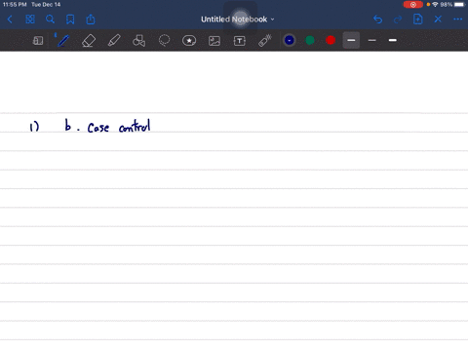Open the thumbnail grid view

30,19
